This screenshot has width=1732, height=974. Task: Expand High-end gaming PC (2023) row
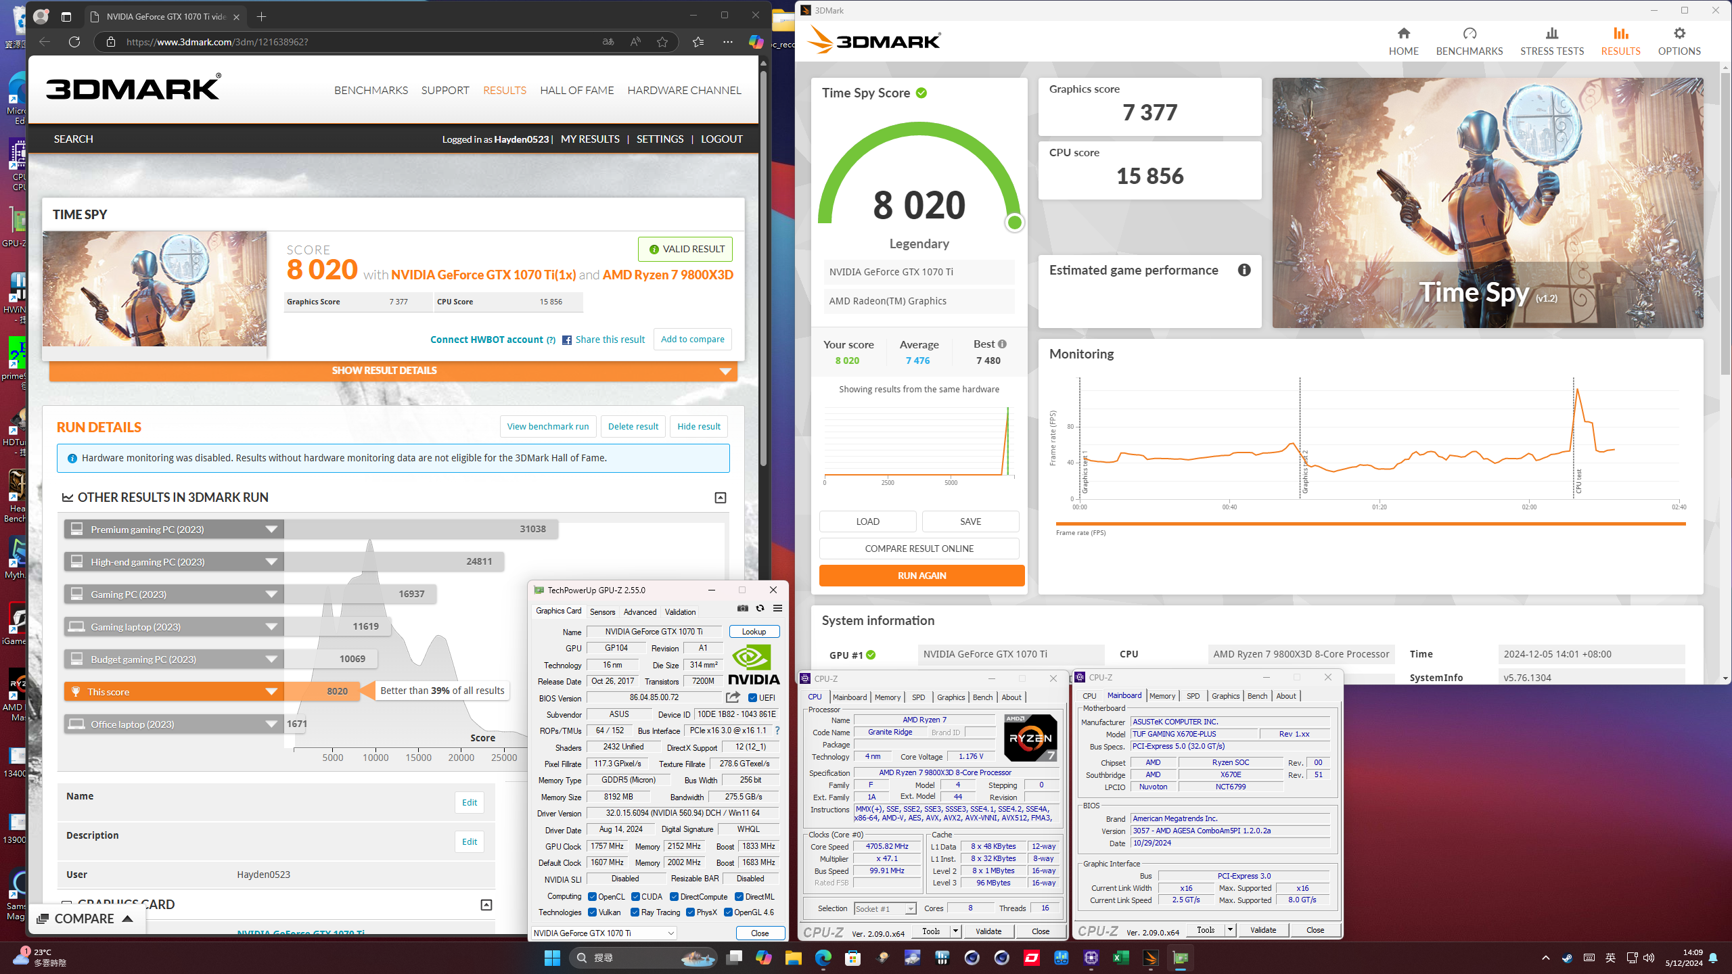click(x=271, y=562)
